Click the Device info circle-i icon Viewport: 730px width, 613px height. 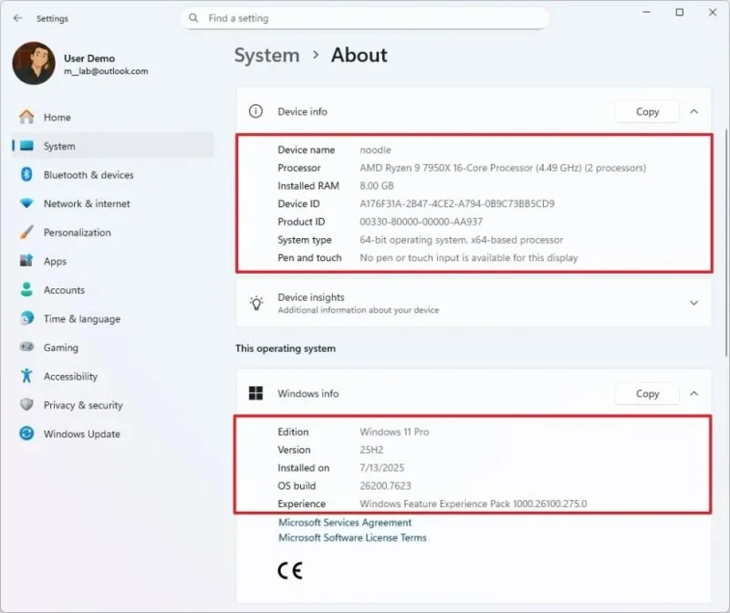click(x=255, y=111)
